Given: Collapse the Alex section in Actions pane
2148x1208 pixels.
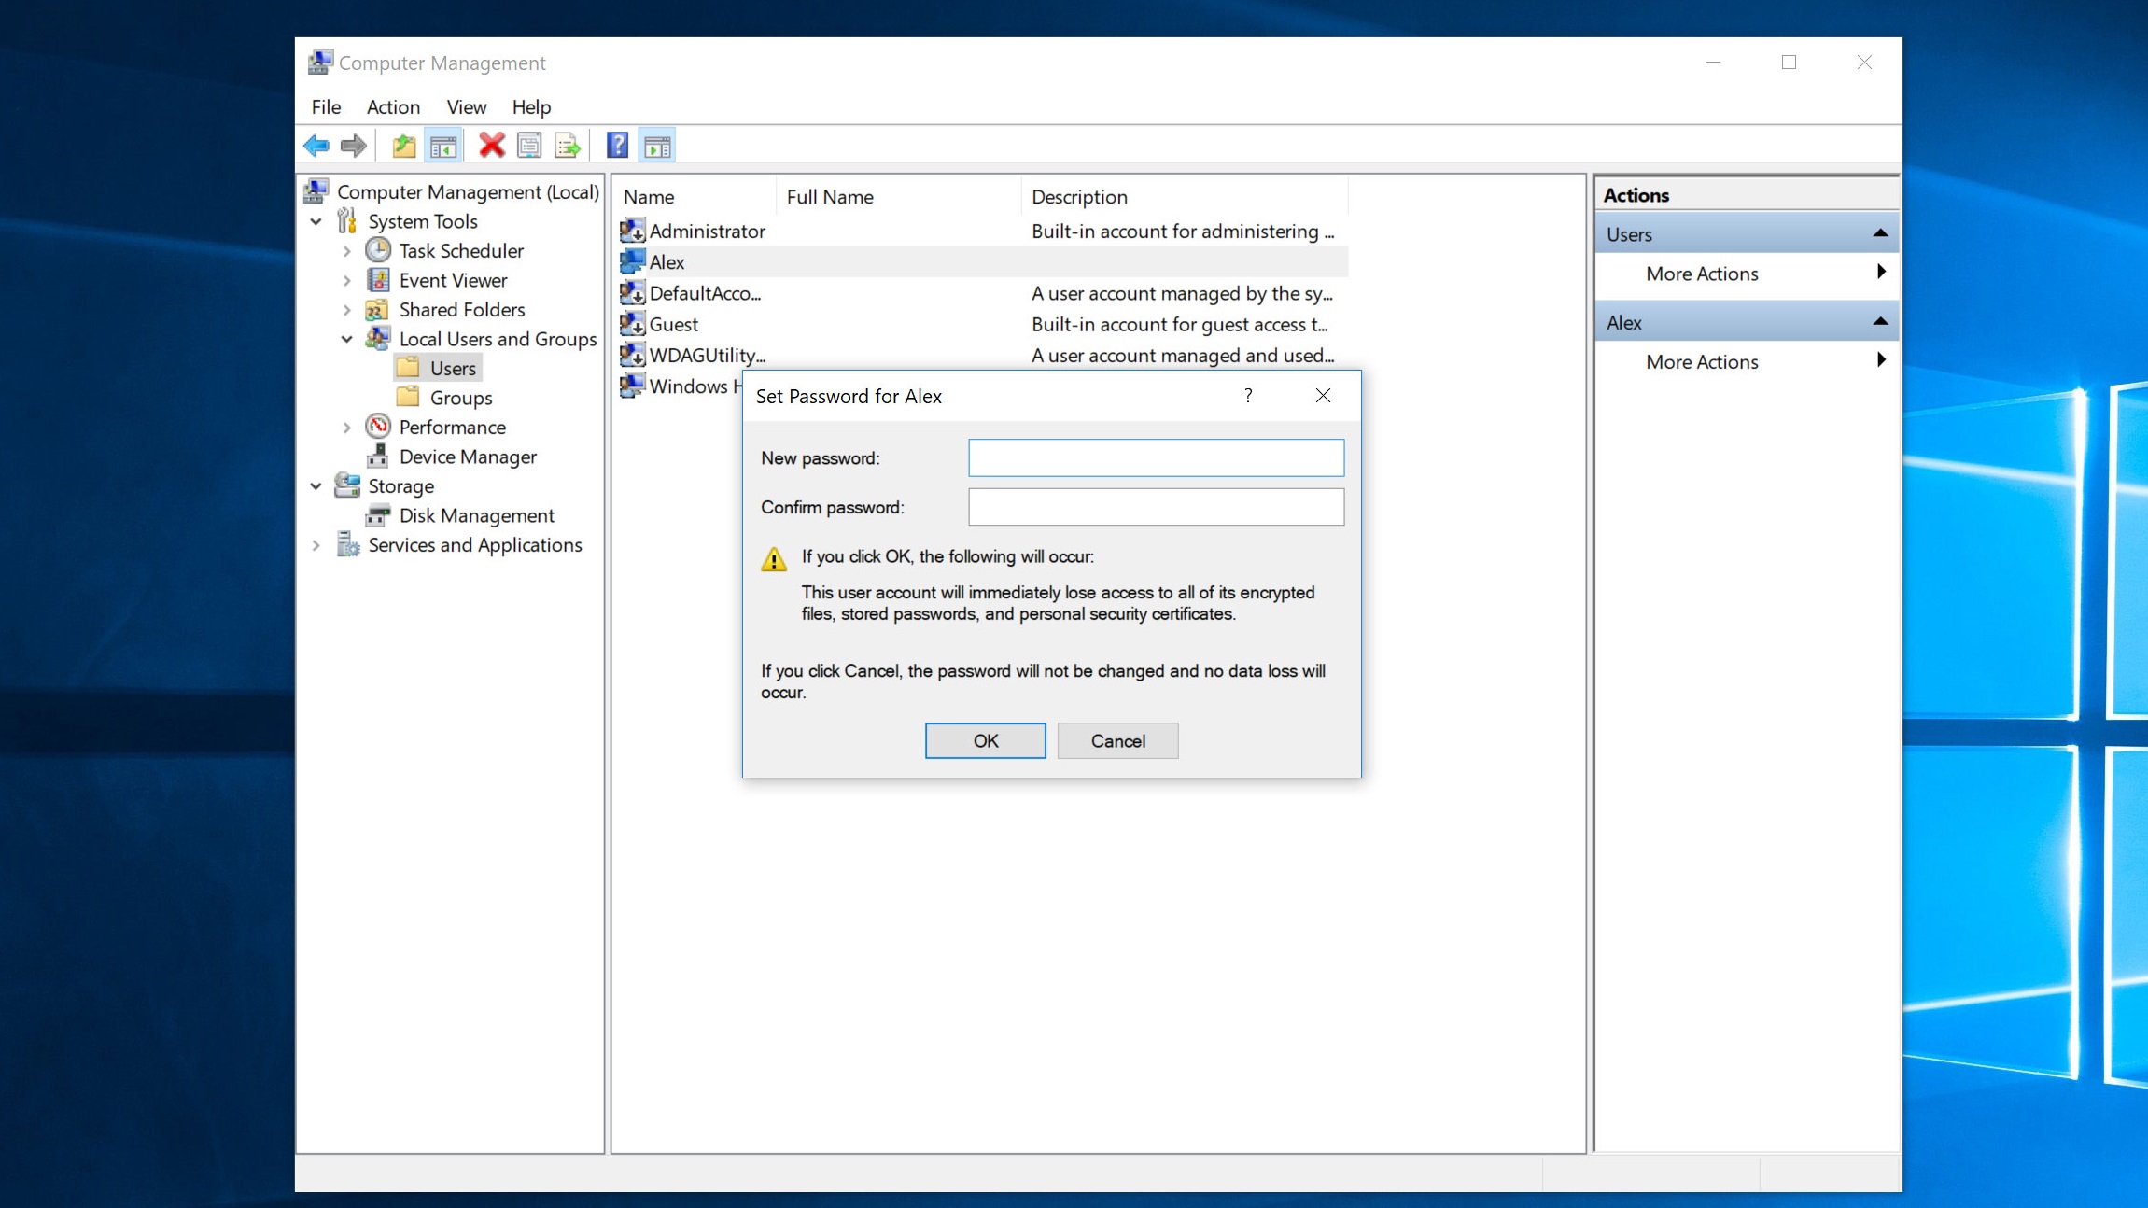Looking at the screenshot, I should (1880, 322).
